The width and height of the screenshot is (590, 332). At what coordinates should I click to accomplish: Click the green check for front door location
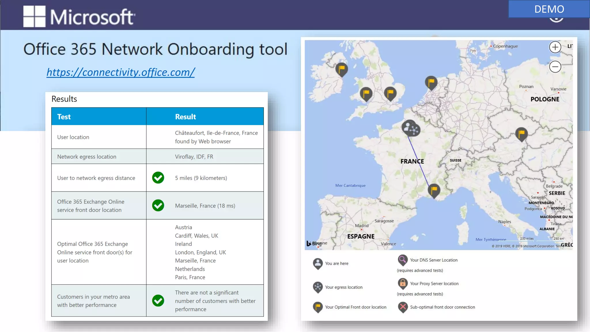click(158, 205)
